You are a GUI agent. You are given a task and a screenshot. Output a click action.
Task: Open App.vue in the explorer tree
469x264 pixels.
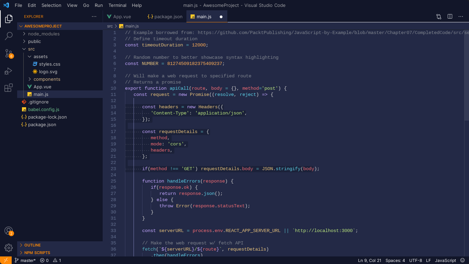coord(60,87)
